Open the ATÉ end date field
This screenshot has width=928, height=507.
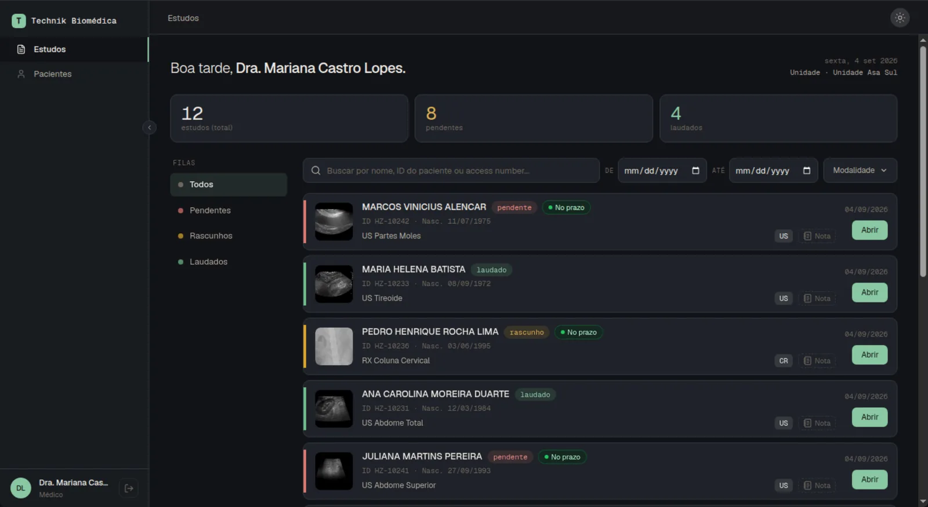pos(773,171)
